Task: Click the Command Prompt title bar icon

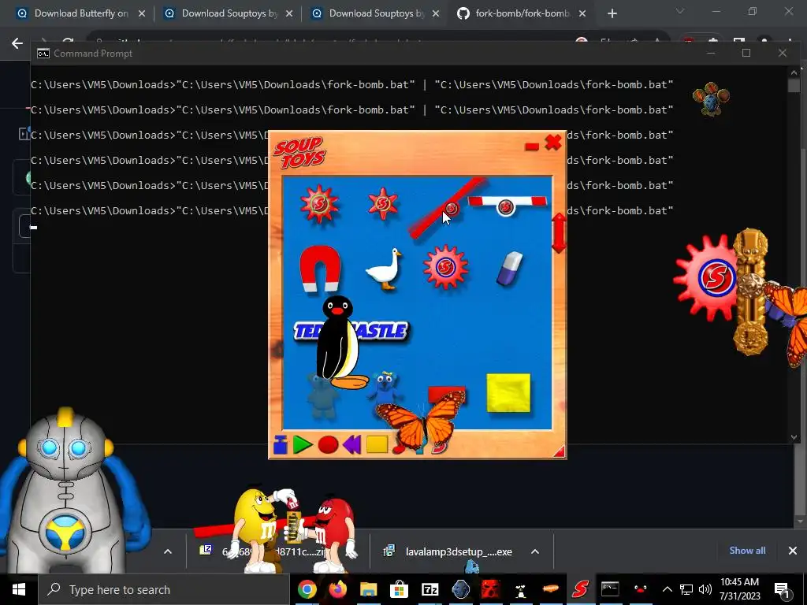Action: (x=43, y=54)
